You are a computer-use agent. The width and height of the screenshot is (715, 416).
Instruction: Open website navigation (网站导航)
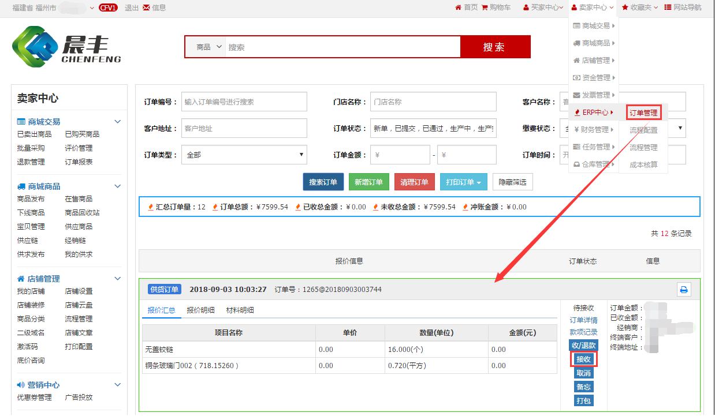click(x=683, y=8)
